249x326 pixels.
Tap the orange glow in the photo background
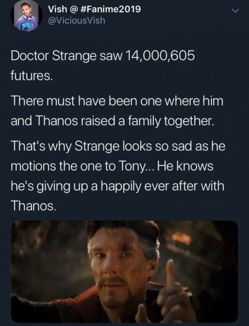click(181, 240)
